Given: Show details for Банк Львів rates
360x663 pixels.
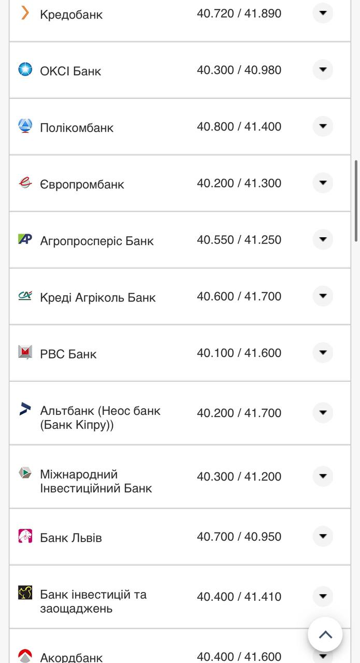Looking at the screenshot, I should tap(323, 536).
